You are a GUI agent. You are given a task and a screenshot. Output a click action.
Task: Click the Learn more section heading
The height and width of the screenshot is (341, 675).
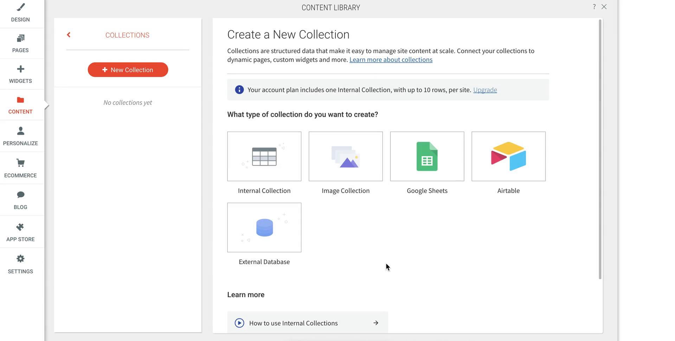[246, 295]
